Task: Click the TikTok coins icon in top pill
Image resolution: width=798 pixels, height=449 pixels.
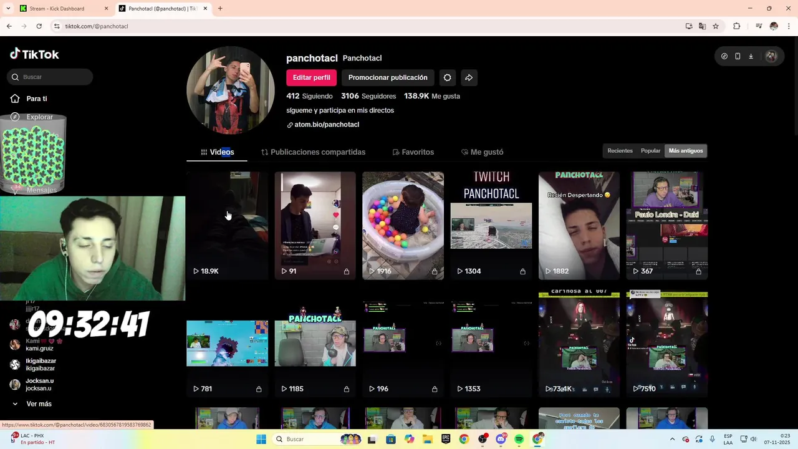Action: pos(724,56)
